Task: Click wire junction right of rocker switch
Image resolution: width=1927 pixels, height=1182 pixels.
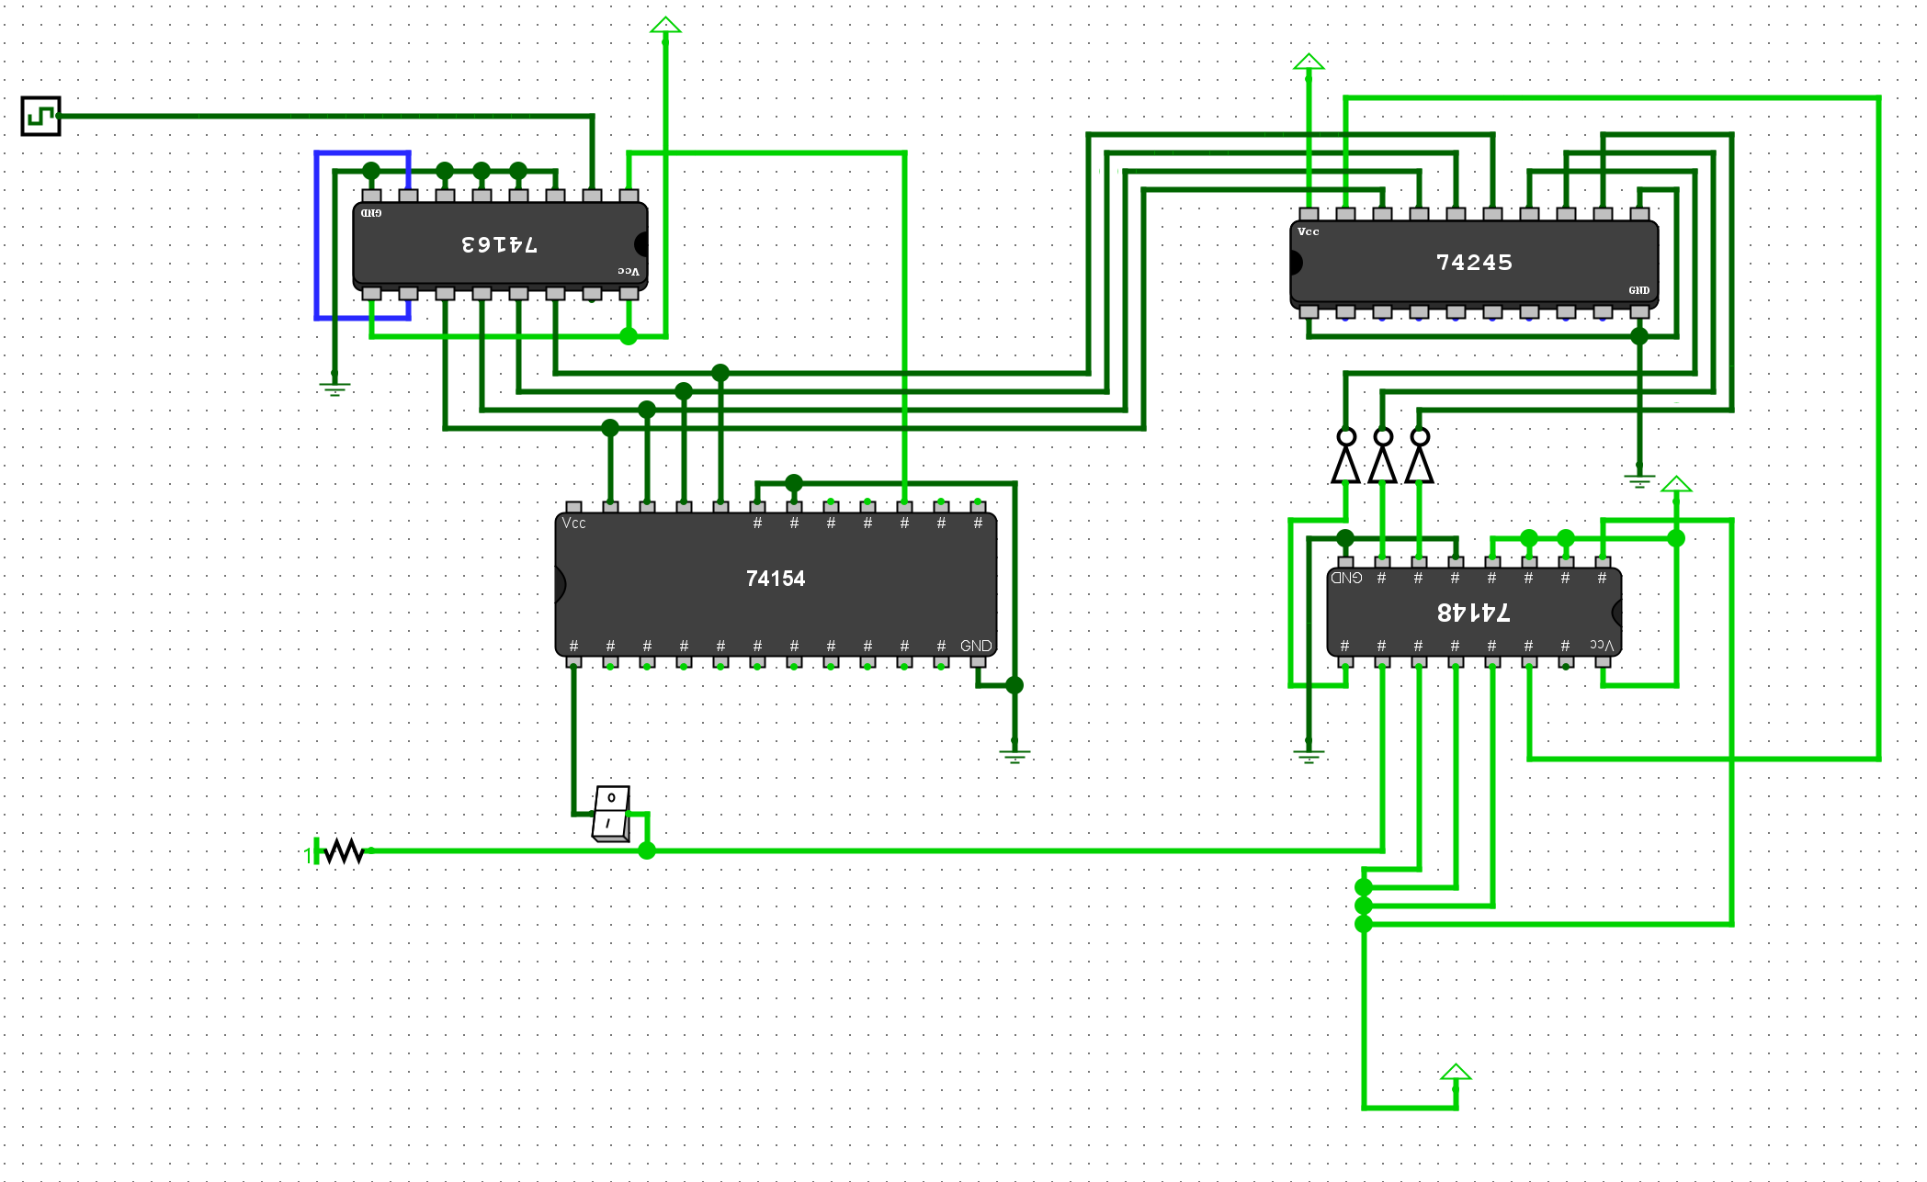Action: click(x=647, y=851)
